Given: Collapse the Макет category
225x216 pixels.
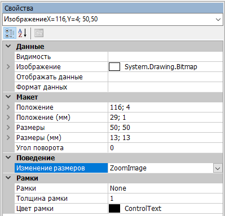Looking at the screenshot, I should click(x=8, y=97).
